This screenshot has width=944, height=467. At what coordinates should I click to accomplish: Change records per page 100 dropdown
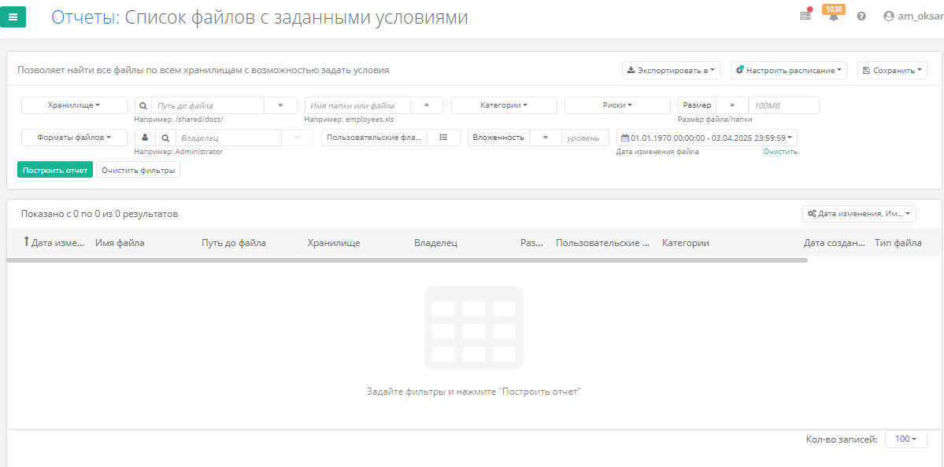[905, 439]
